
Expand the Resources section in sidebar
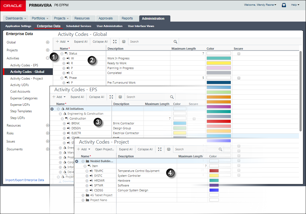click(x=48, y=125)
